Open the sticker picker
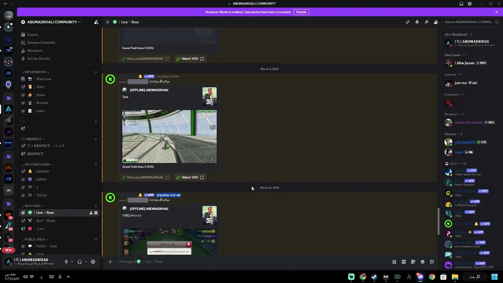Image resolution: width=503 pixels, height=283 pixels. (x=413, y=262)
